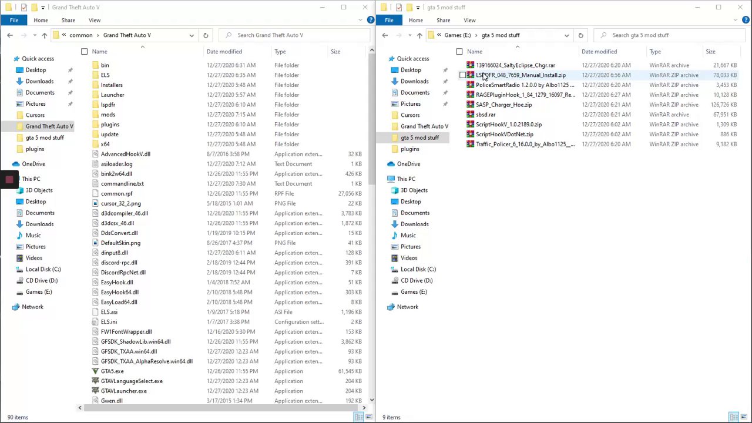Image resolution: width=752 pixels, height=423 pixels.
Task: Open OneDrive in left window sidebar
Action: (33, 164)
